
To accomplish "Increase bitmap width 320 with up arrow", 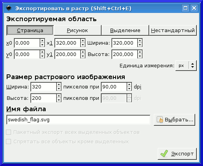I will pyautogui.click(x=59, y=85).
